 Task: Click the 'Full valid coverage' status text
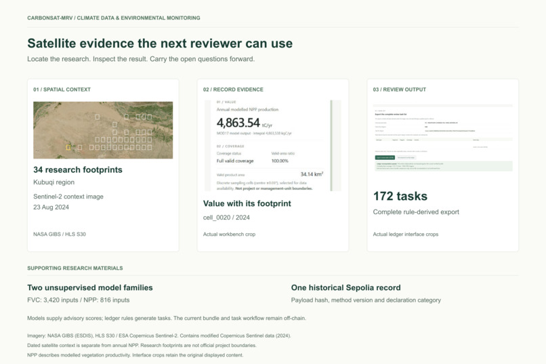(235, 161)
